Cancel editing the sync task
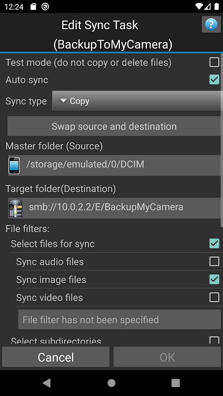The width and height of the screenshot is (223, 396). point(56,357)
